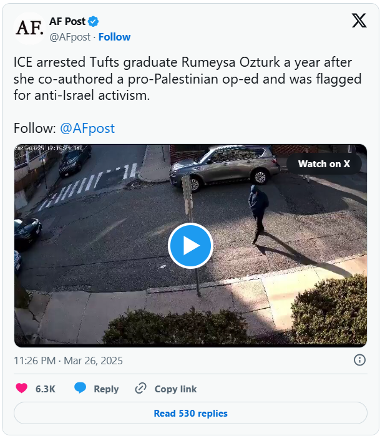Click the Reply text label
Viewport: 380px width, 436px height.
point(106,389)
